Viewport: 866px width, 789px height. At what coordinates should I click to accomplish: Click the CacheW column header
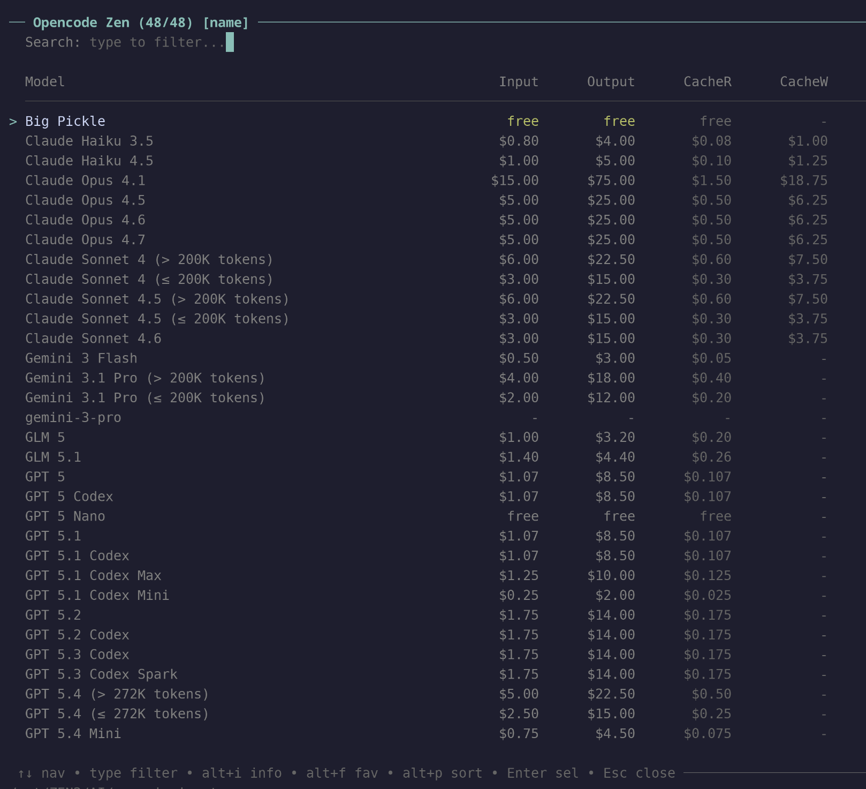click(x=803, y=82)
